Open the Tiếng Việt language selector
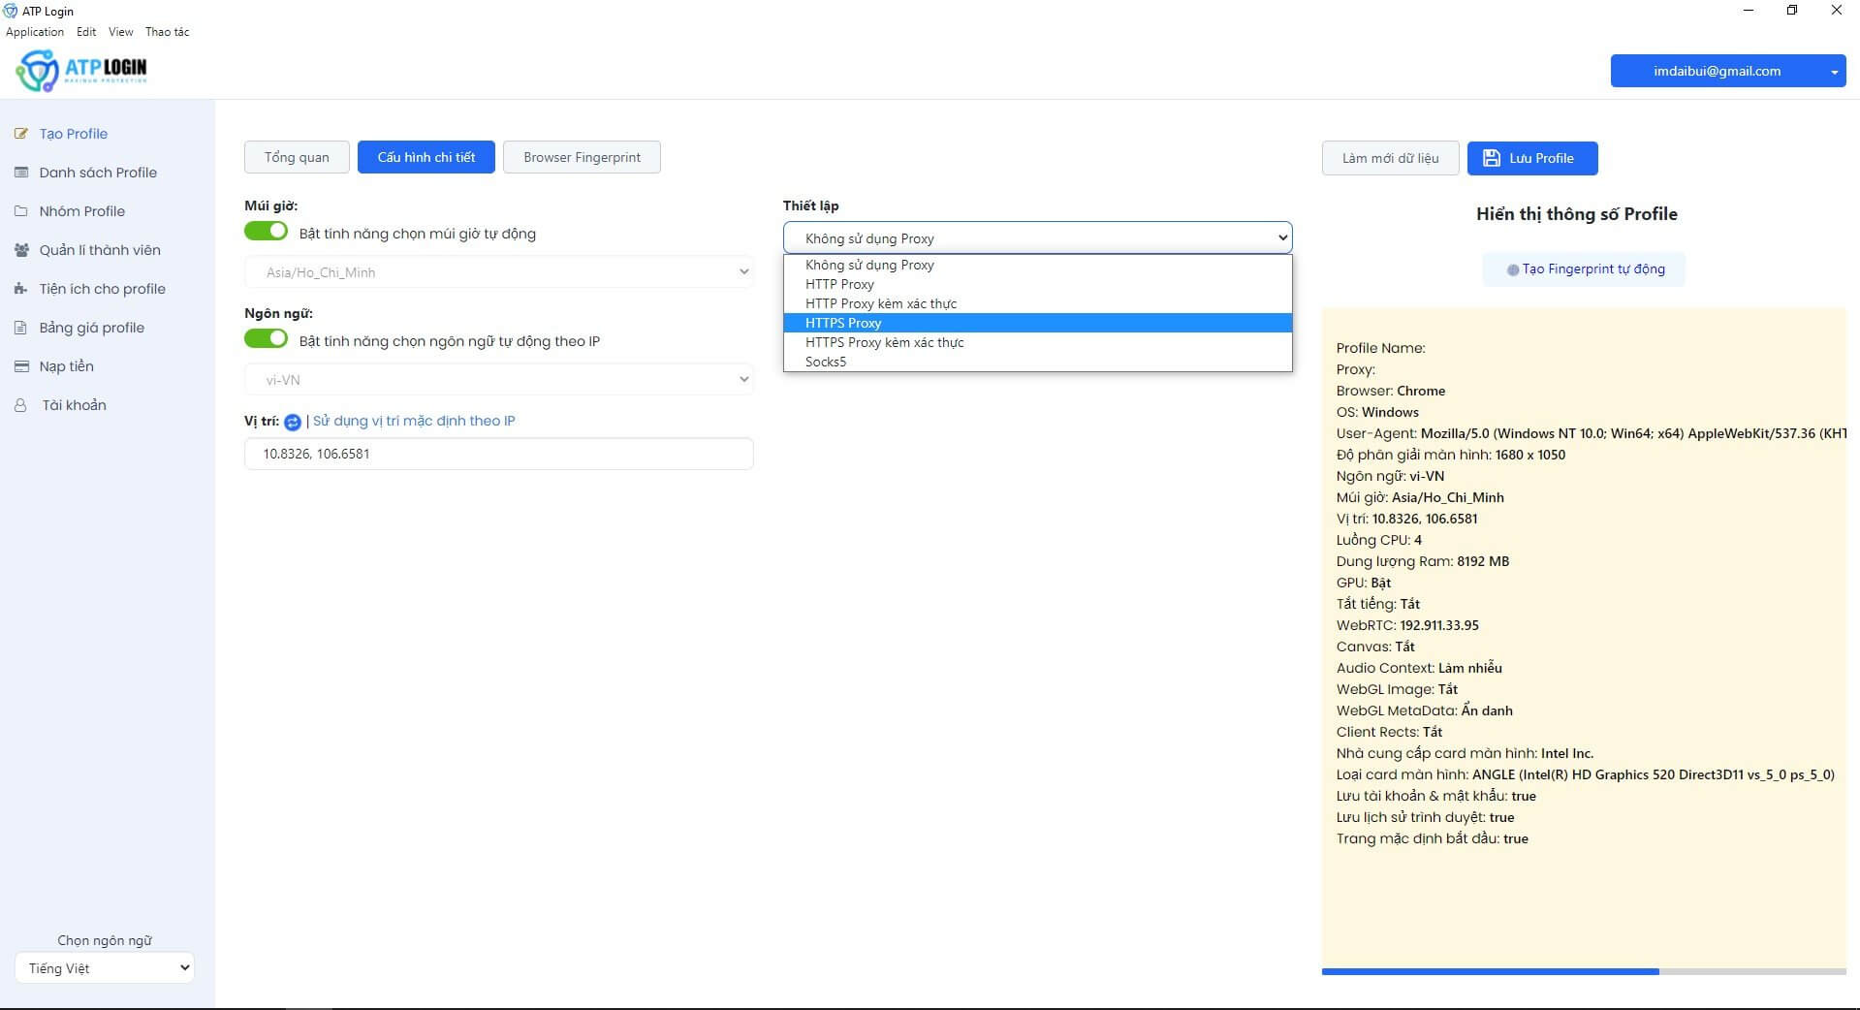Image resolution: width=1860 pixels, height=1010 pixels. tap(105, 968)
